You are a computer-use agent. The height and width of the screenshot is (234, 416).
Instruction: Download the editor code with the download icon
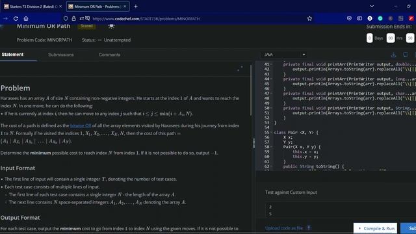pyautogui.click(x=393, y=55)
